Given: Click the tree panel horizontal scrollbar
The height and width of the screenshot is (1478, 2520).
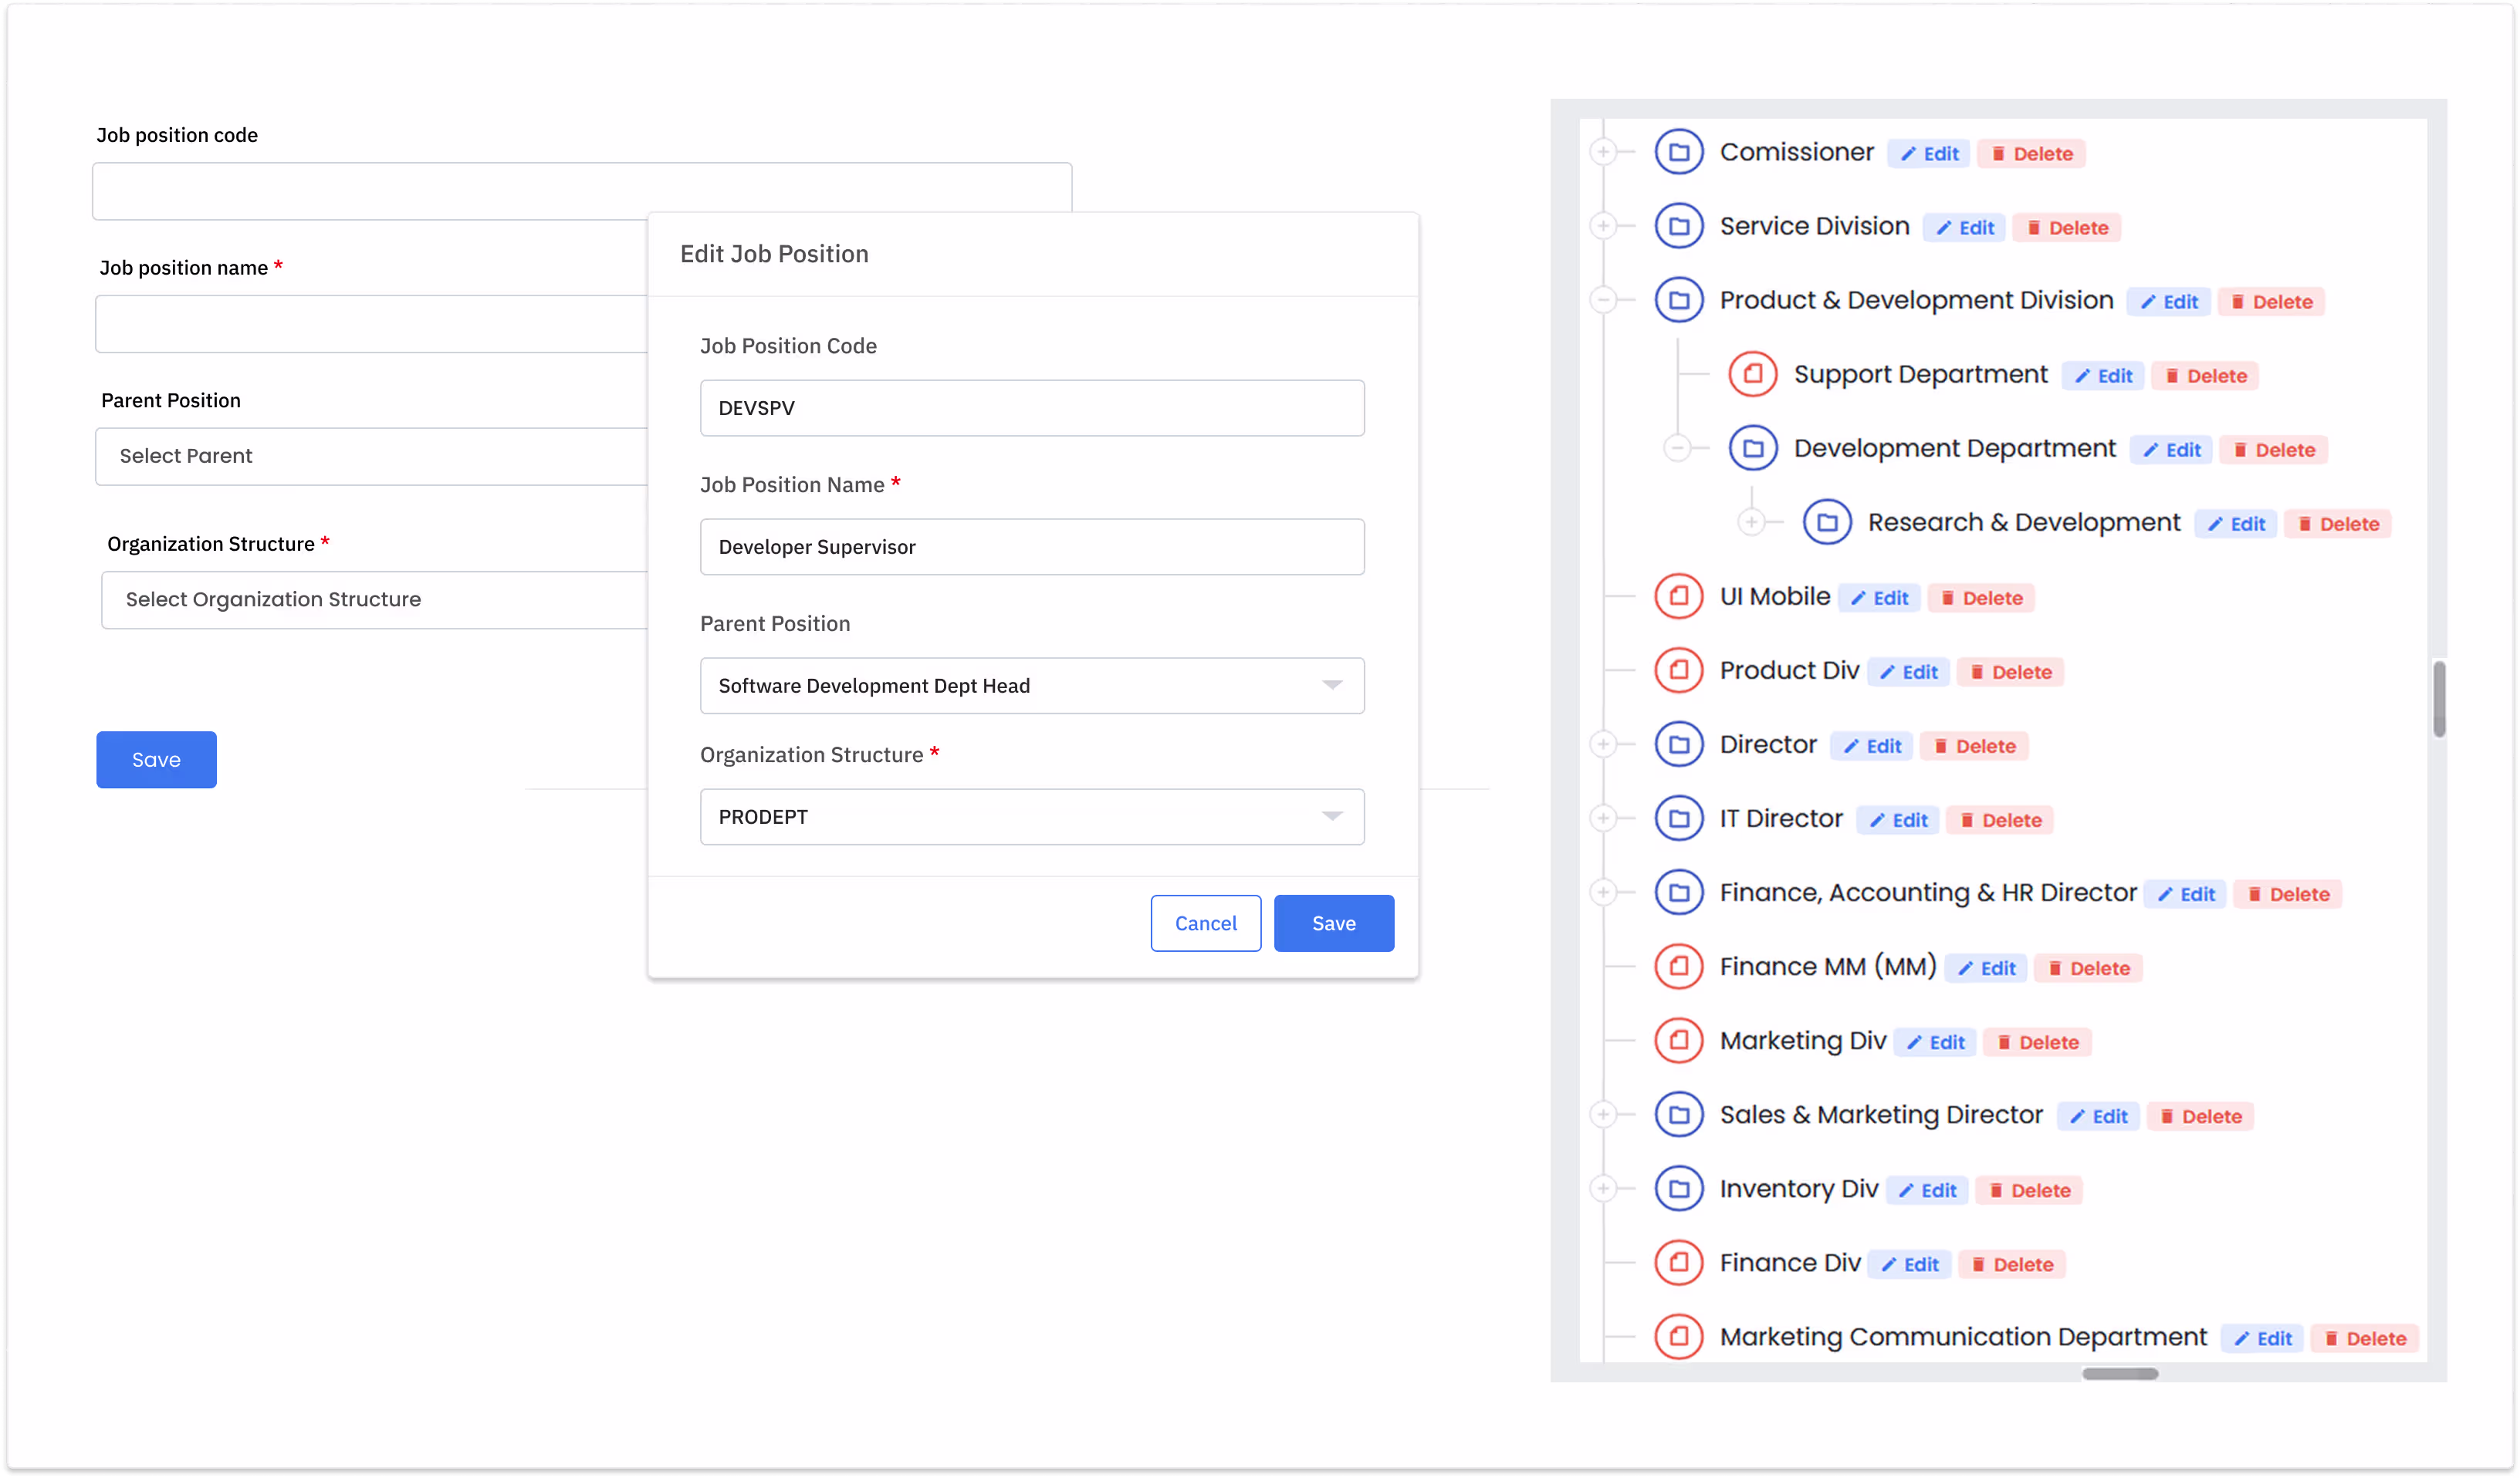Looking at the screenshot, I should [x=2119, y=1372].
